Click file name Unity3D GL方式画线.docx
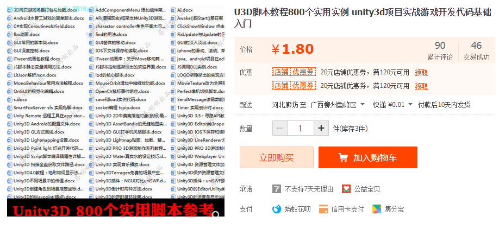This screenshot has width=499, height=229. 39,132
